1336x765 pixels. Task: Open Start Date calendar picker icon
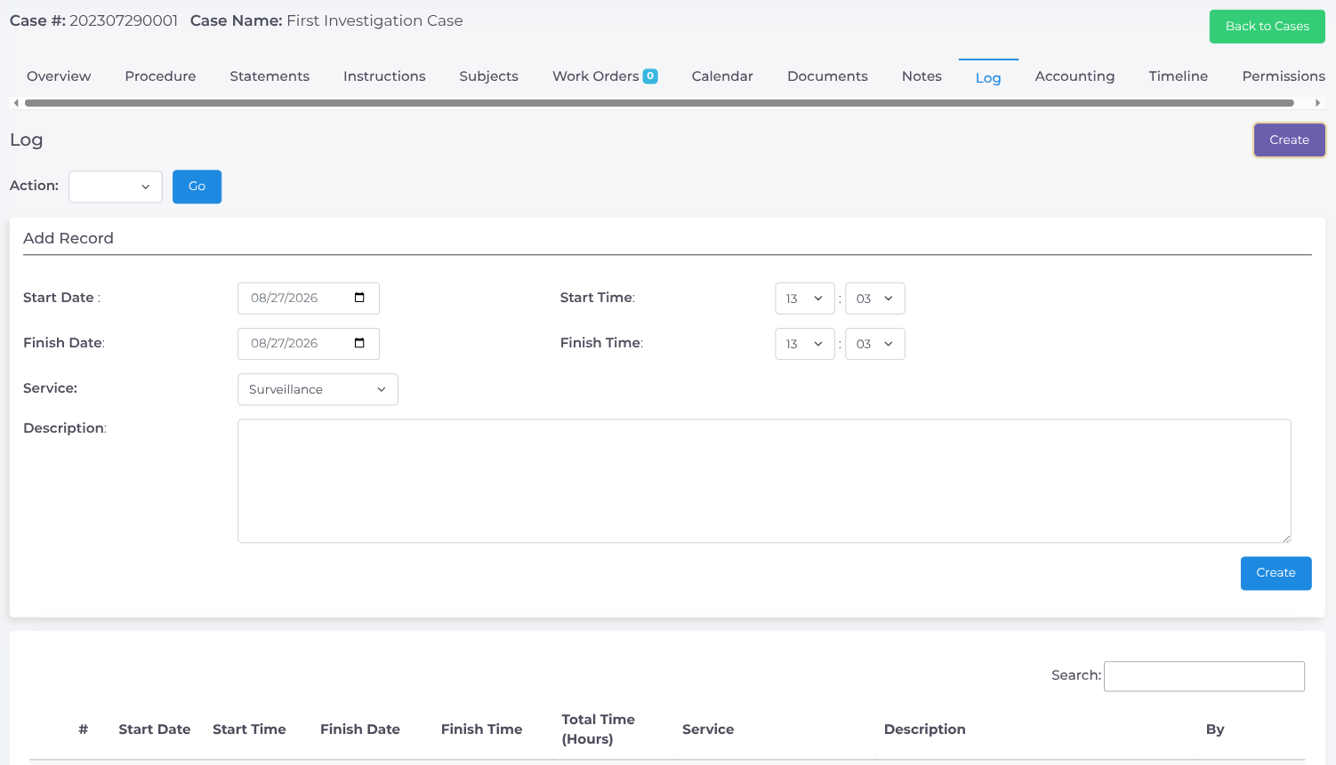(x=359, y=298)
